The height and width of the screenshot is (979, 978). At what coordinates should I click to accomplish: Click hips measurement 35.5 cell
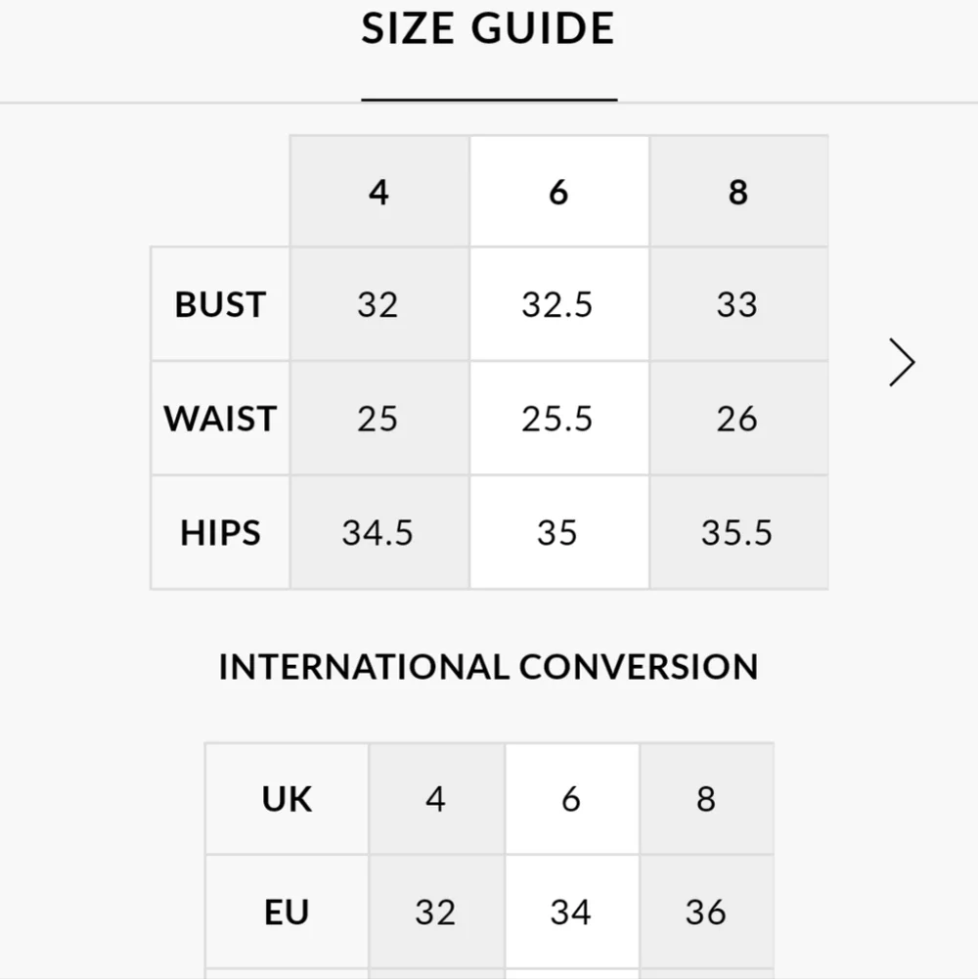(738, 533)
